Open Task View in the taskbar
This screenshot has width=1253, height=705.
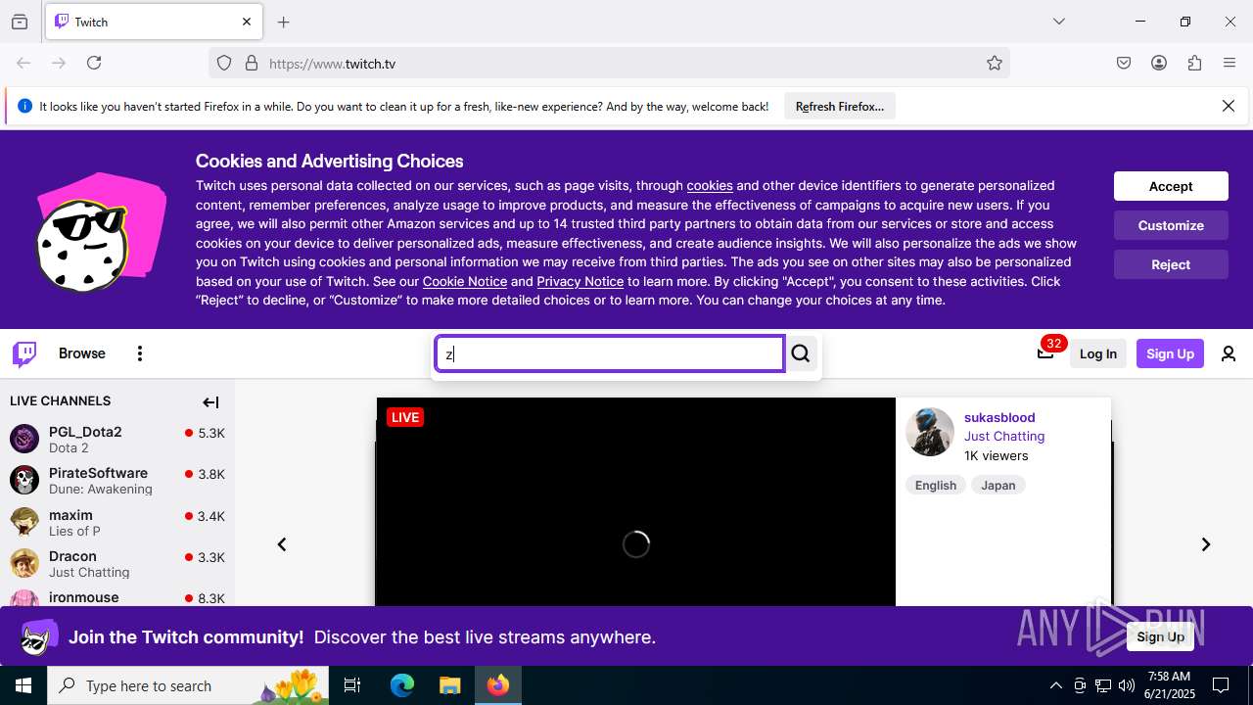click(x=352, y=685)
